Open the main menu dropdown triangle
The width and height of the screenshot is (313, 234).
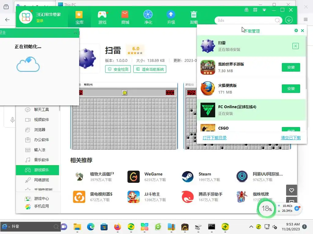coord(264,10)
